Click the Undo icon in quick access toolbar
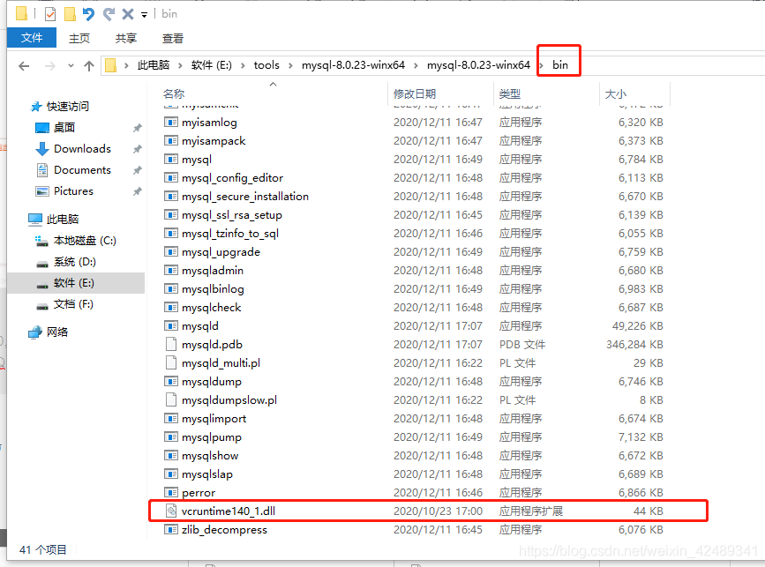Image resolution: width=765 pixels, height=567 pixels. (x=88, y=13)
